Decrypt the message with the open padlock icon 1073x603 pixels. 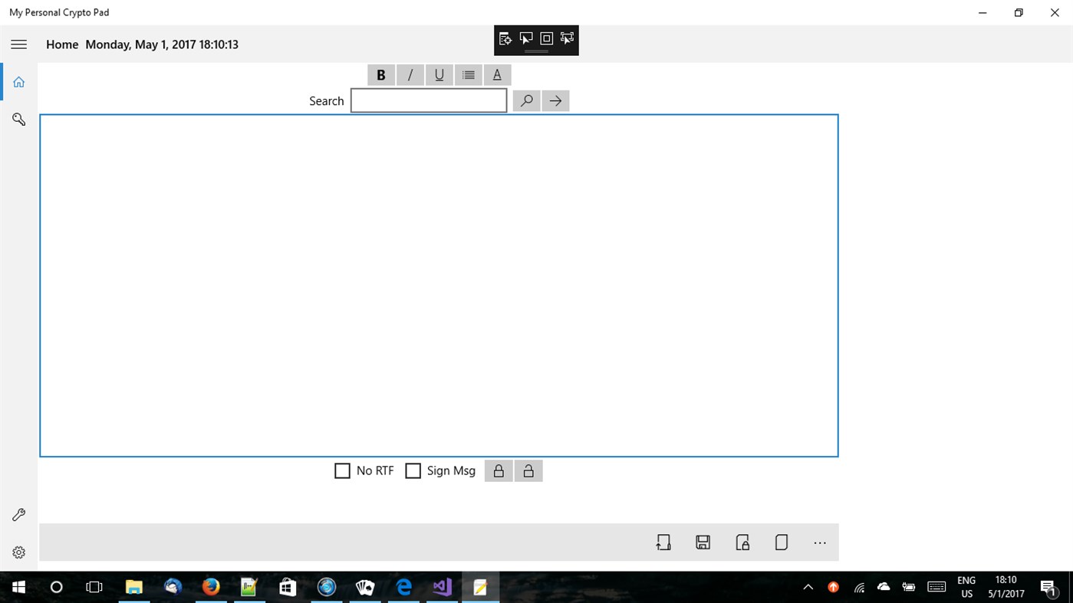pos(528,470)
